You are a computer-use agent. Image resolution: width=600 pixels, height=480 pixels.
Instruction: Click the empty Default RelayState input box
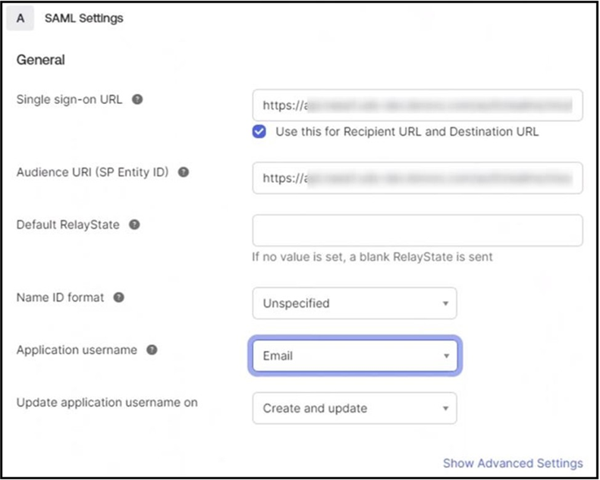tap(417, 231)
